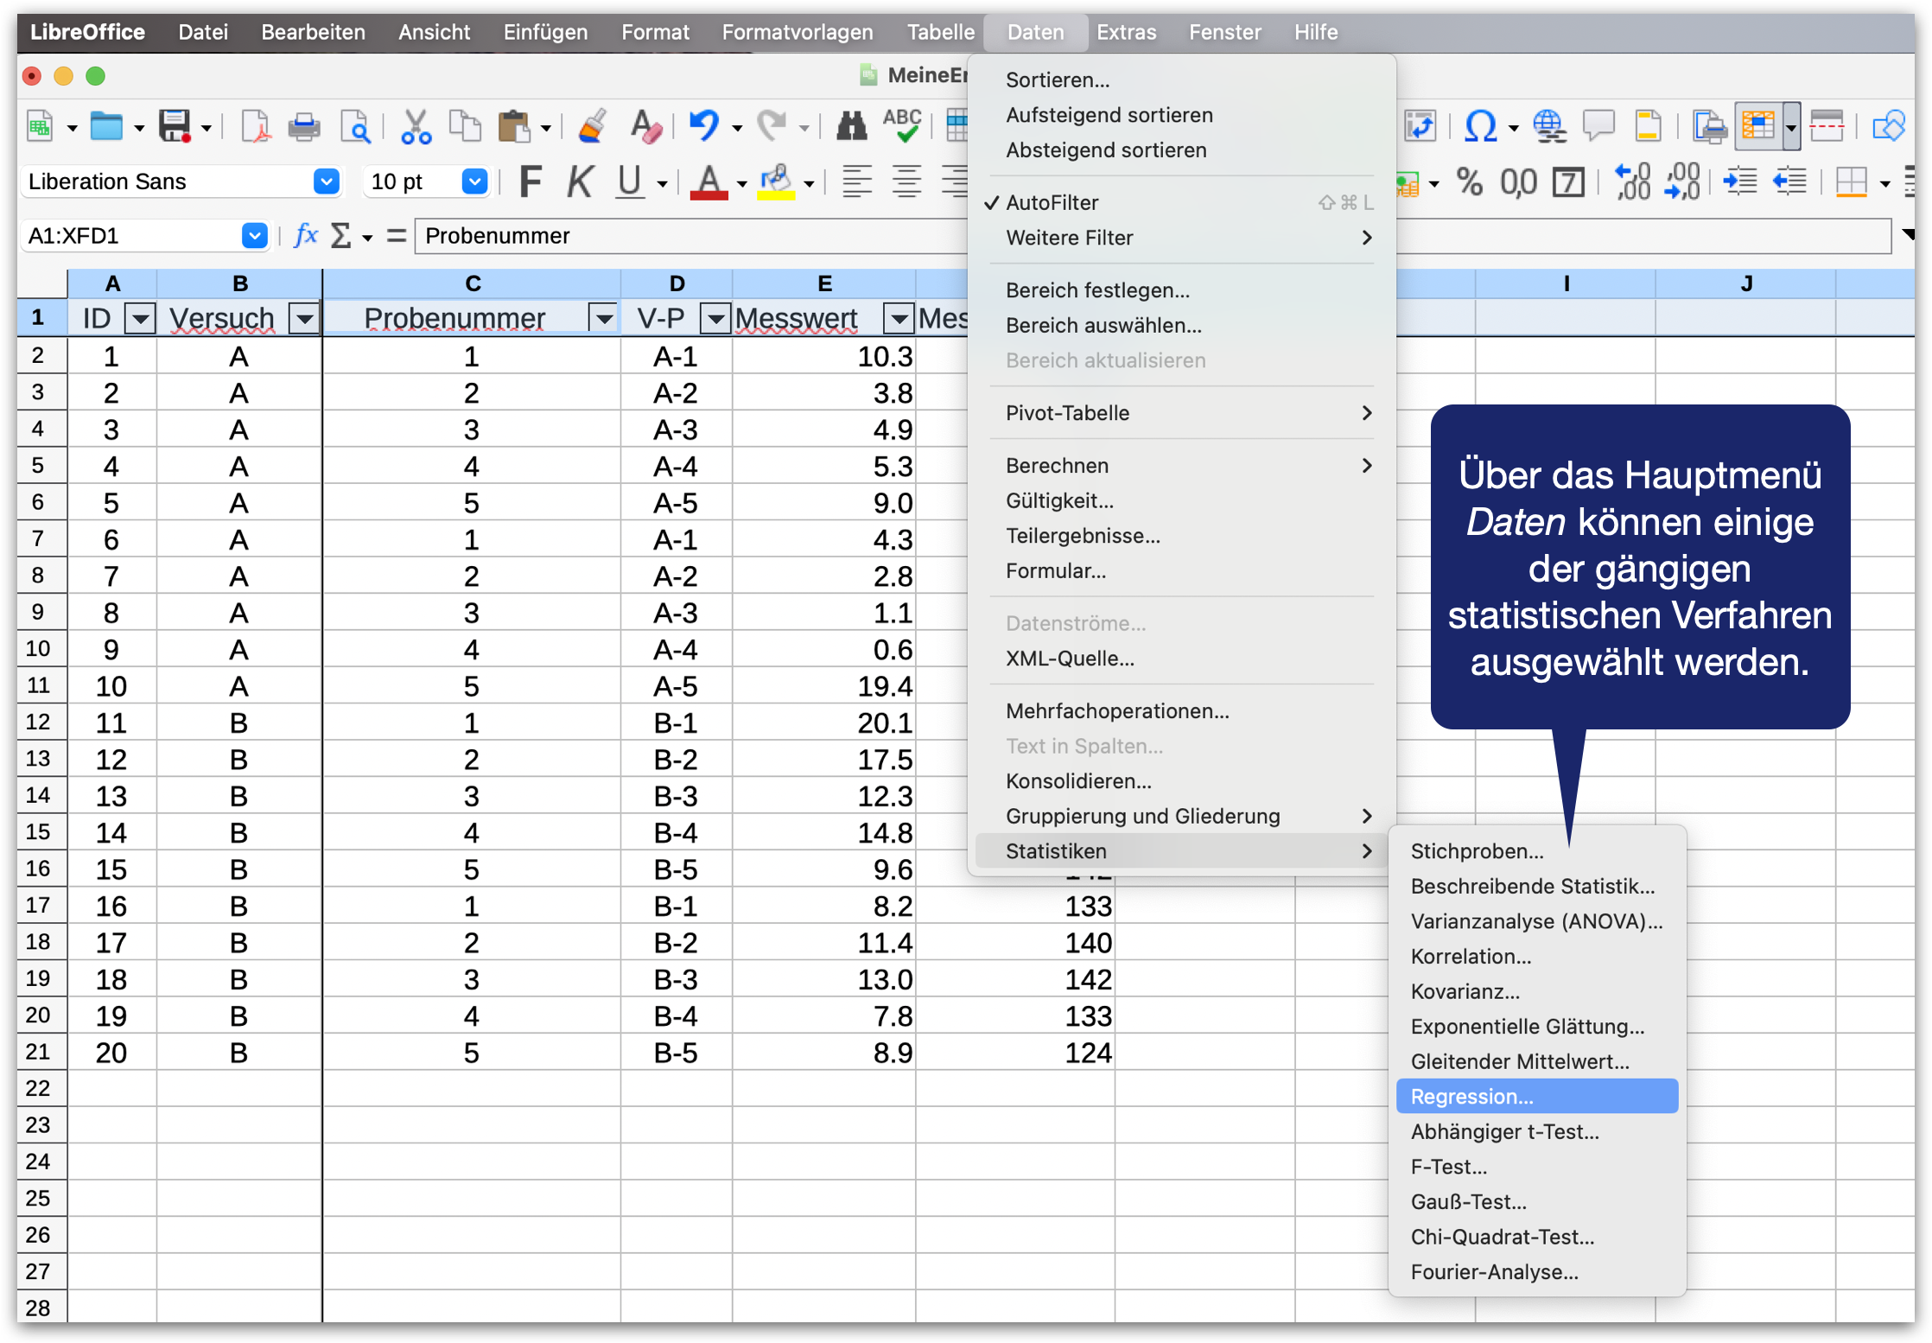Click the Export as PDF icon
Image resolution: width=1932 pixels, height=1343 pixels.
click(255, 127)
